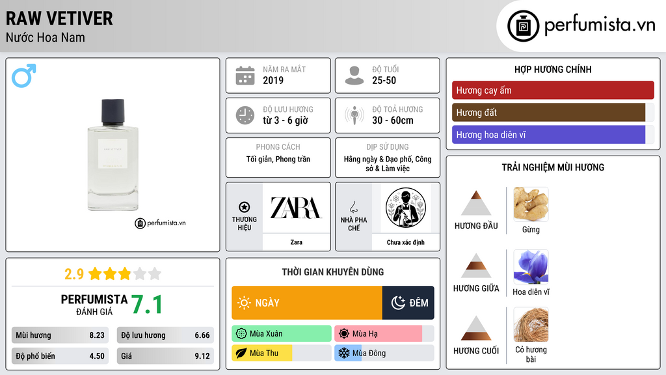Screen dimensions: 666x375
Task: Click the Hợp hương chính heading
Action: tap(553, 69)
